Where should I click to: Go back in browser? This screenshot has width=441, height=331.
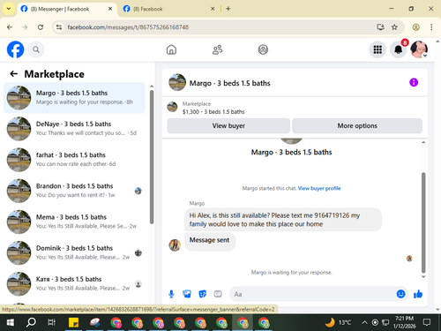click(10, 27)
